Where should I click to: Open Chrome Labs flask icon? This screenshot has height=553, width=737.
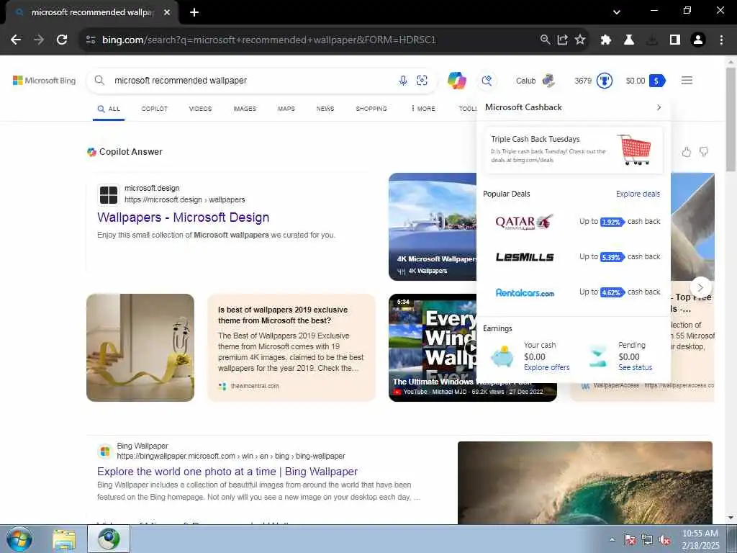coord(629,40)
